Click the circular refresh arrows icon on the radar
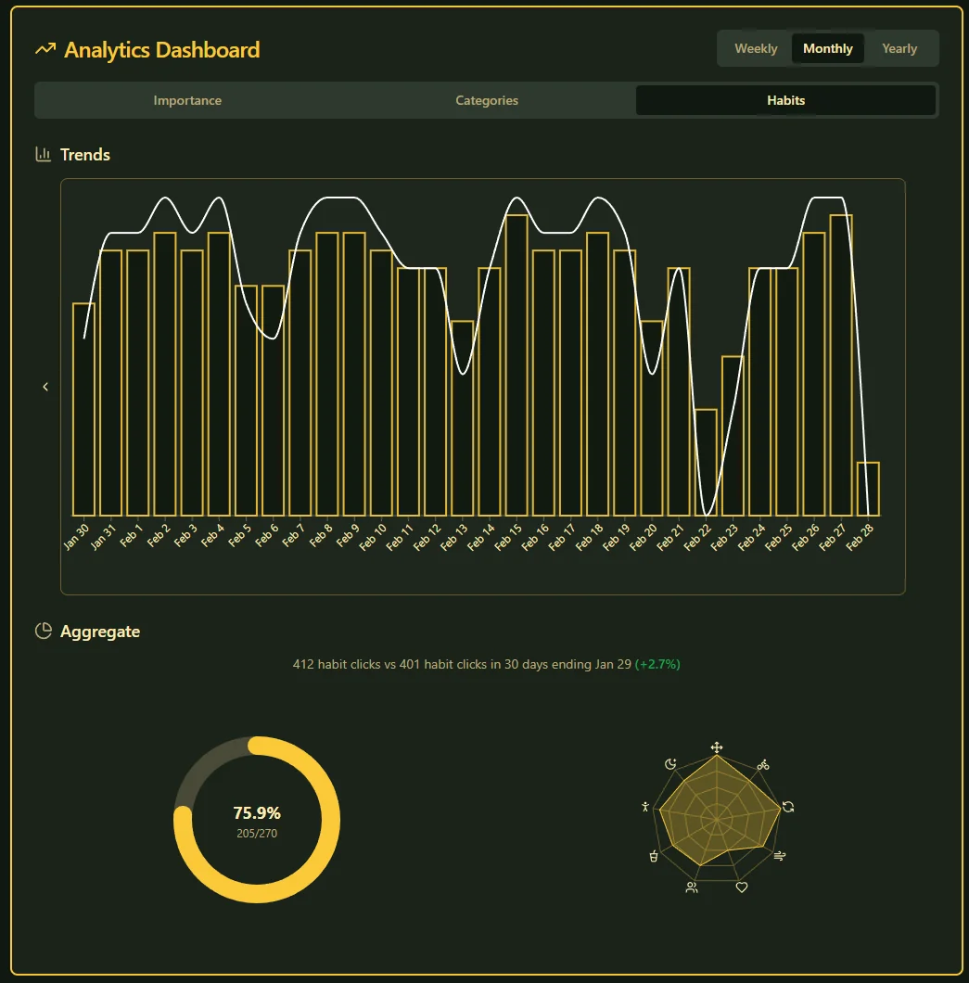The height and width of the screenshot is (983, 969). 788,807
